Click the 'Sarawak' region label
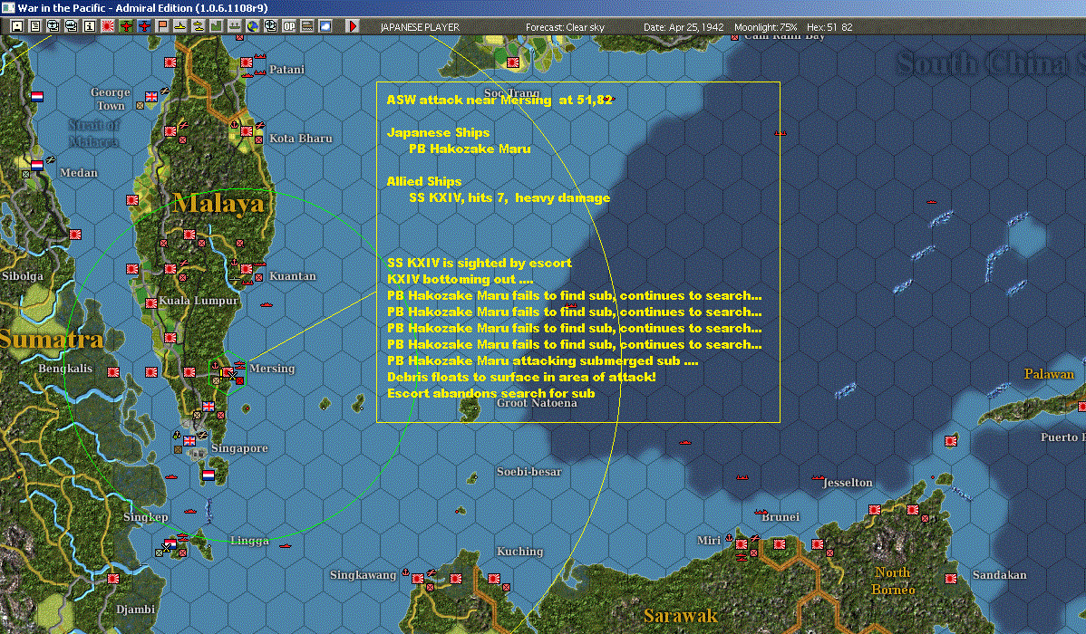1086x634 pixels. coord(680,615)
